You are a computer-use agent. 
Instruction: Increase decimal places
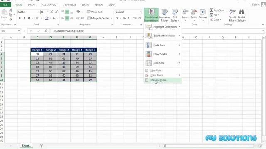coord(135,18)
